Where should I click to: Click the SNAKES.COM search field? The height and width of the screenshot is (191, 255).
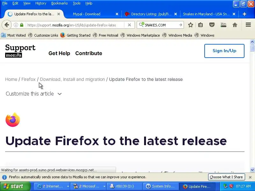161,25
